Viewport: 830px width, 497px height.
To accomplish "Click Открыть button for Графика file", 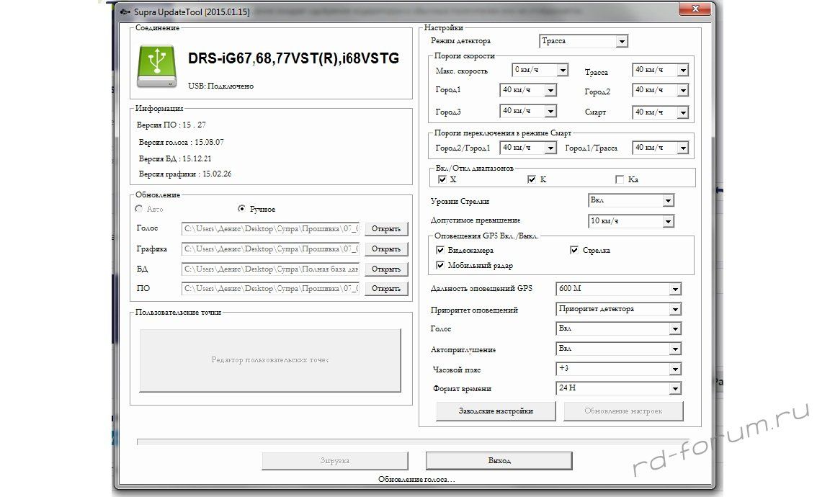I will coord(386,248).
